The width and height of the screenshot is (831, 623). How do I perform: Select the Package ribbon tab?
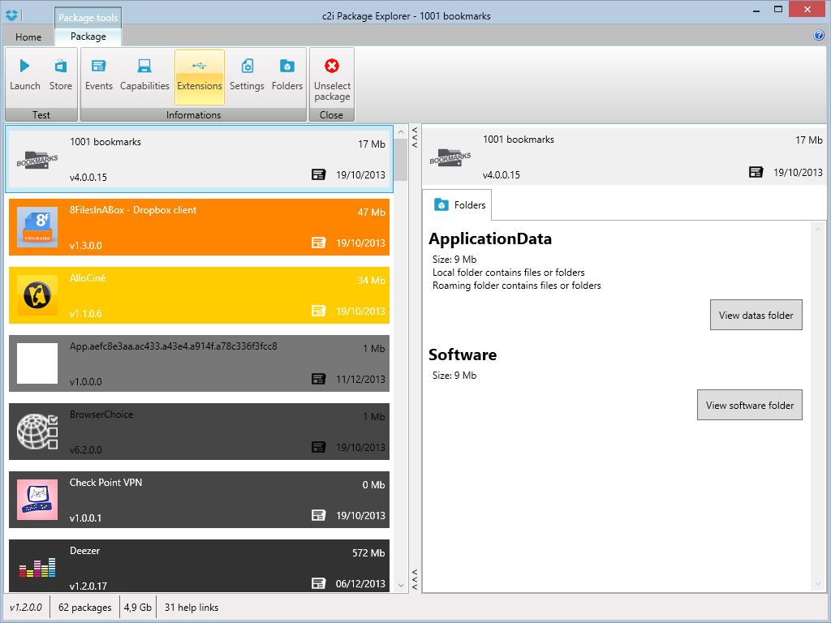(x=88, y=37)
